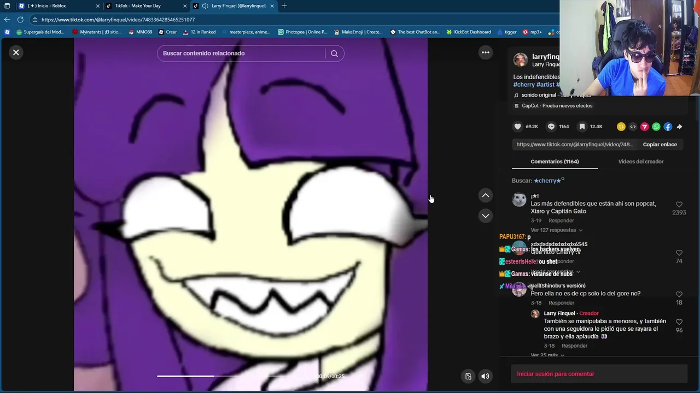Switch to Videos del creador tab
Image resolution: width=700 pixels, height=393 pixels.
point(640,162)
